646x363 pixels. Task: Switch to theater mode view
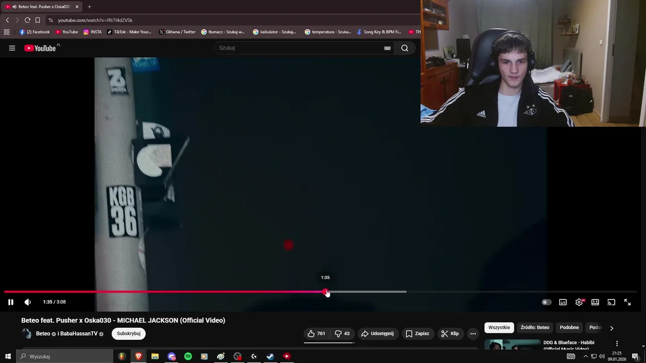595,302
